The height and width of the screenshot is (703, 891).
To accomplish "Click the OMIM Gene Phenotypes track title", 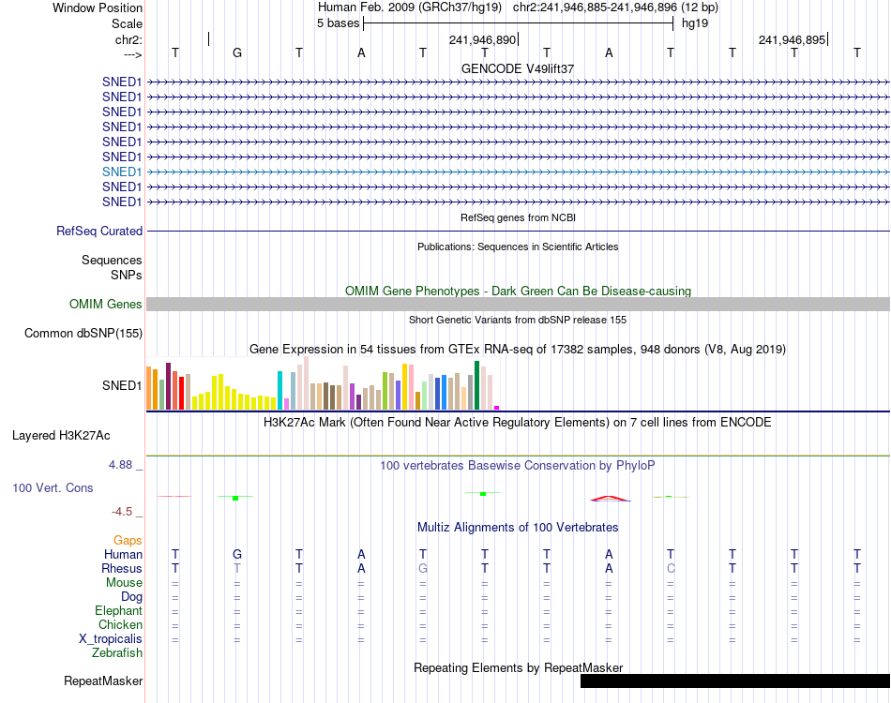I will coord(518,291).
